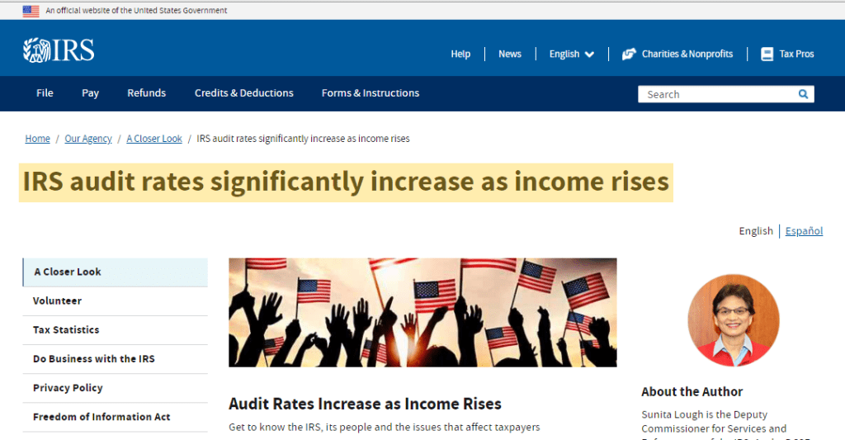845x440 pixels.
Task: Click the IRS logo
Action: pos(59,50)
